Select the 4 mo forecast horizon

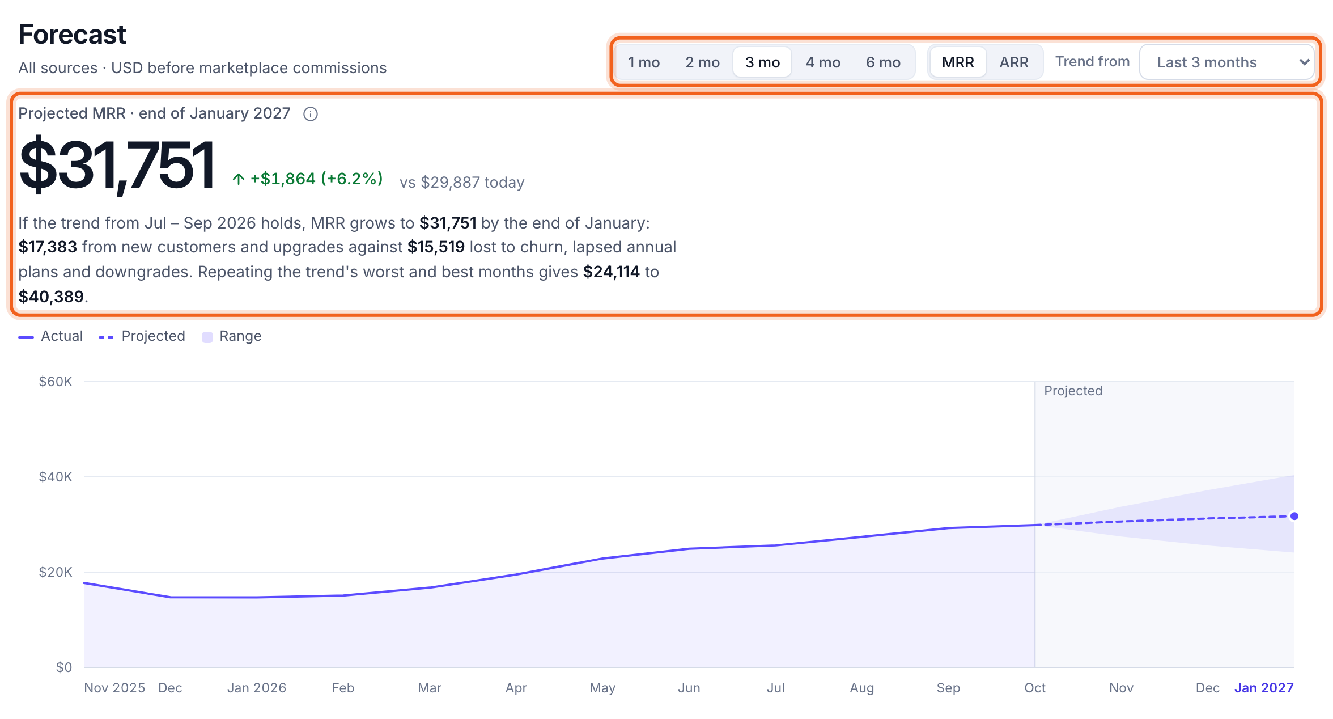tap(823, 62)
